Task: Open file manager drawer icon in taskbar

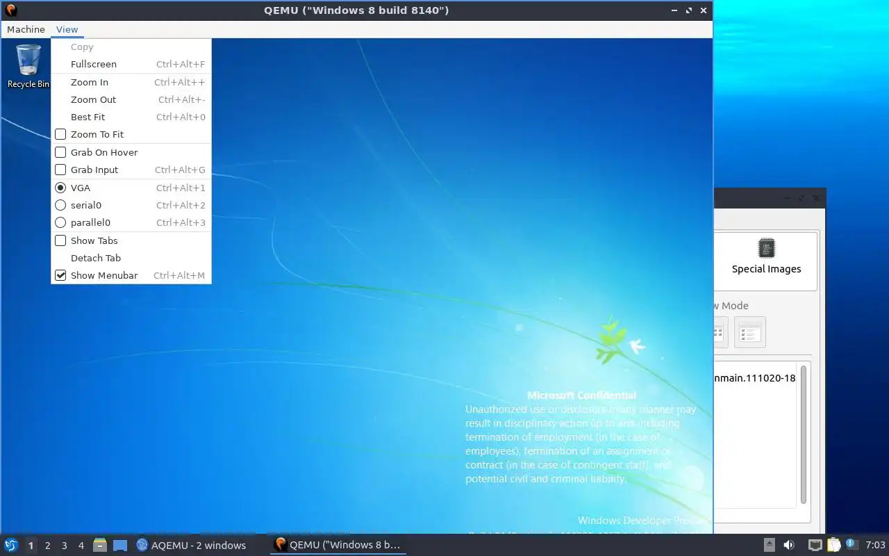Action: pos(100,545)
